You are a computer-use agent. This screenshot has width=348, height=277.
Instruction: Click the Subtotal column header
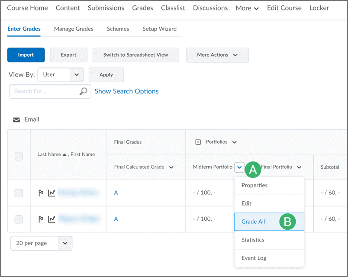330,167
